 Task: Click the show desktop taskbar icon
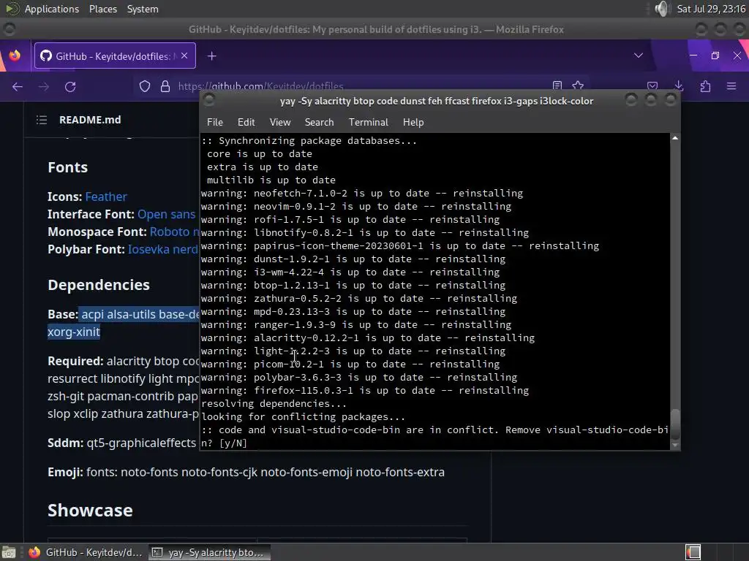[x=9, y=552]
